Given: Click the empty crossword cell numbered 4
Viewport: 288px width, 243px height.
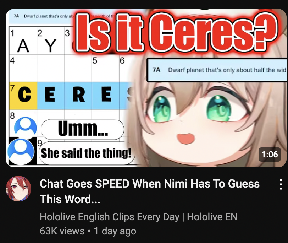Looking at the screenshot, I should tap(23, 68).
